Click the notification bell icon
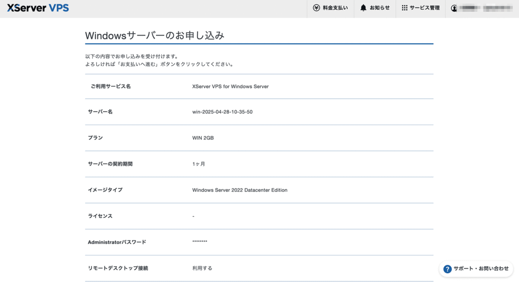Screen dimensions: 519x282 [x=363, y=8]
